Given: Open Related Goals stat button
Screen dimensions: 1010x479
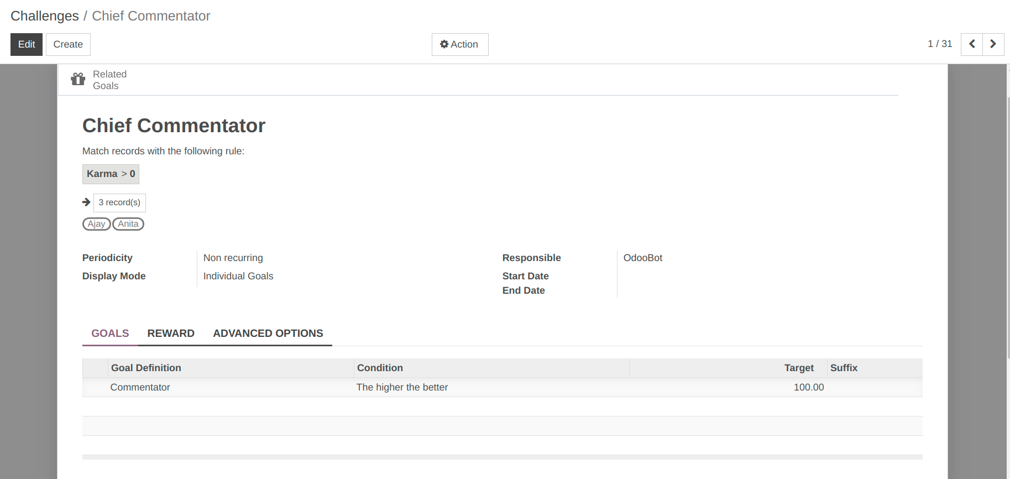Looking at the screenshot, I should pos(100,80).
